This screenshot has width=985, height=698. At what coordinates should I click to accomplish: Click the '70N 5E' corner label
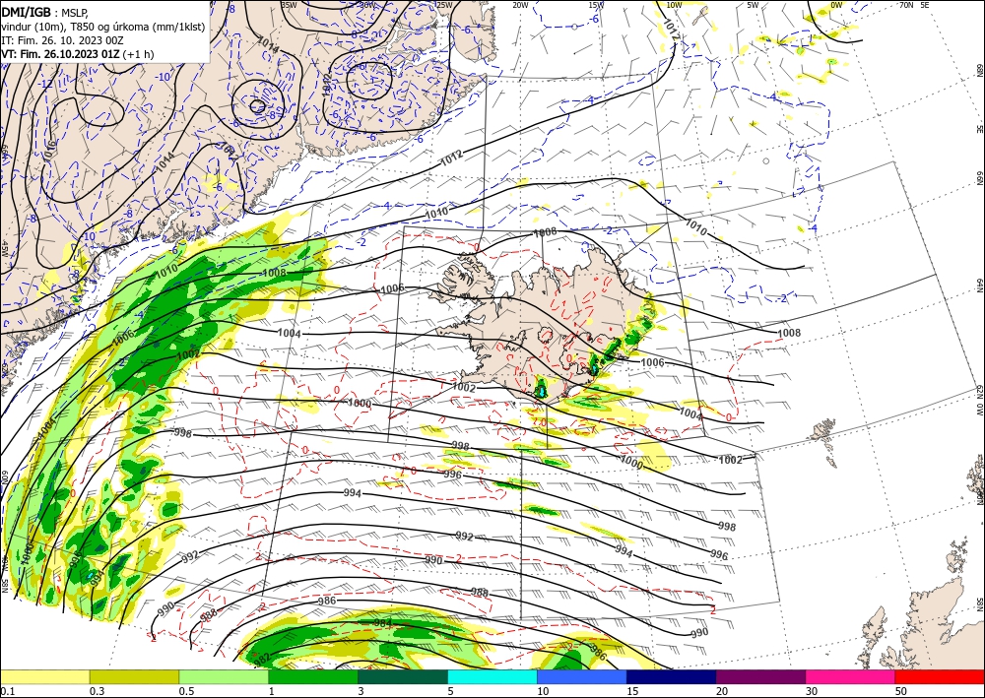(x=914, y=4)
